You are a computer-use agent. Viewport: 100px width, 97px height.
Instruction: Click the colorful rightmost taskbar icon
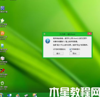(x=35, y=95)
